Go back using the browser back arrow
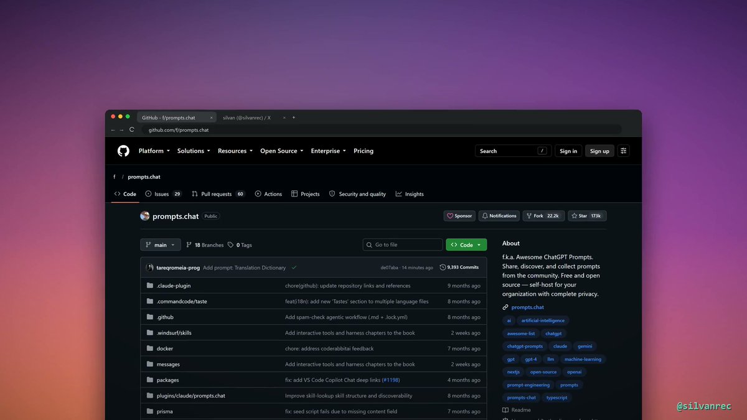 click(x=113, y=130)
